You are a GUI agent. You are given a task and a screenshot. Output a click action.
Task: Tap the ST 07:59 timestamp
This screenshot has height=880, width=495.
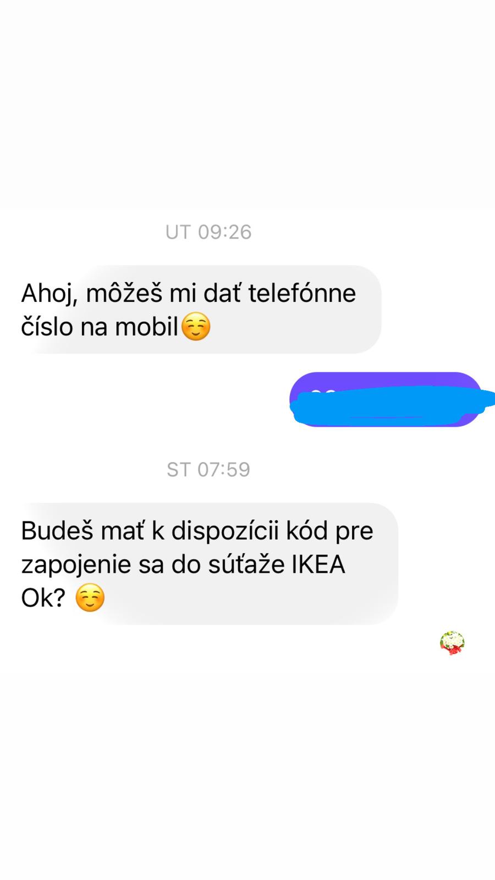click(x=208, y=470)
